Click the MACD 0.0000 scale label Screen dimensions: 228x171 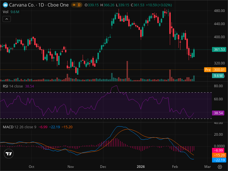click(219, 146)
